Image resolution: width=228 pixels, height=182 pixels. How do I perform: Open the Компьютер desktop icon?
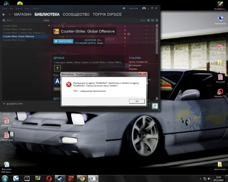point(220,20)
